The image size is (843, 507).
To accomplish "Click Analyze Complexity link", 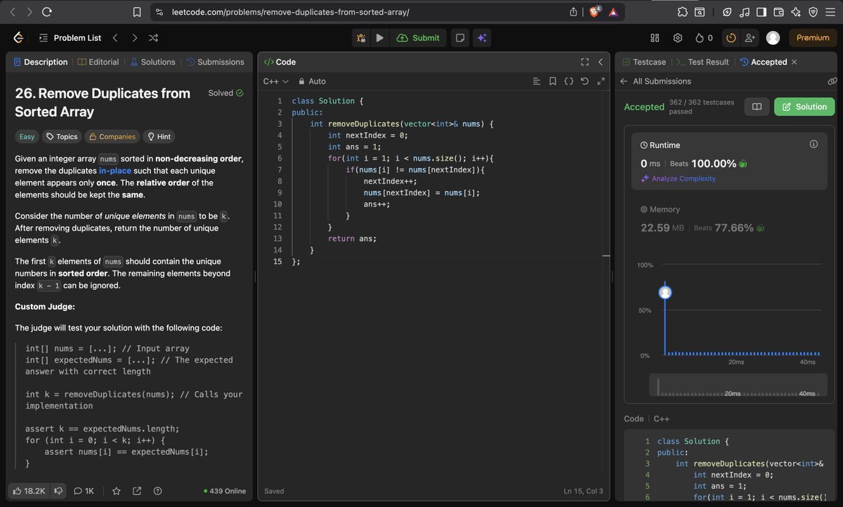I will click(678, 178).
